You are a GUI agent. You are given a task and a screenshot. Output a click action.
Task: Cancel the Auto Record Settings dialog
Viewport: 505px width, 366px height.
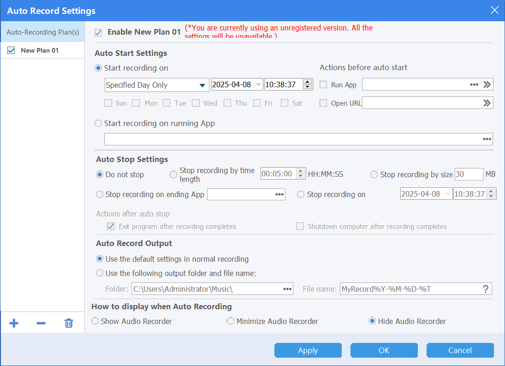[x=460, y=350]
